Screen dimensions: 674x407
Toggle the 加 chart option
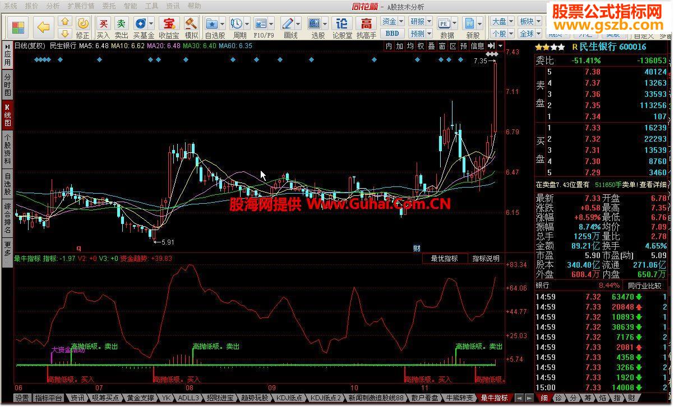tap(400, 46)
